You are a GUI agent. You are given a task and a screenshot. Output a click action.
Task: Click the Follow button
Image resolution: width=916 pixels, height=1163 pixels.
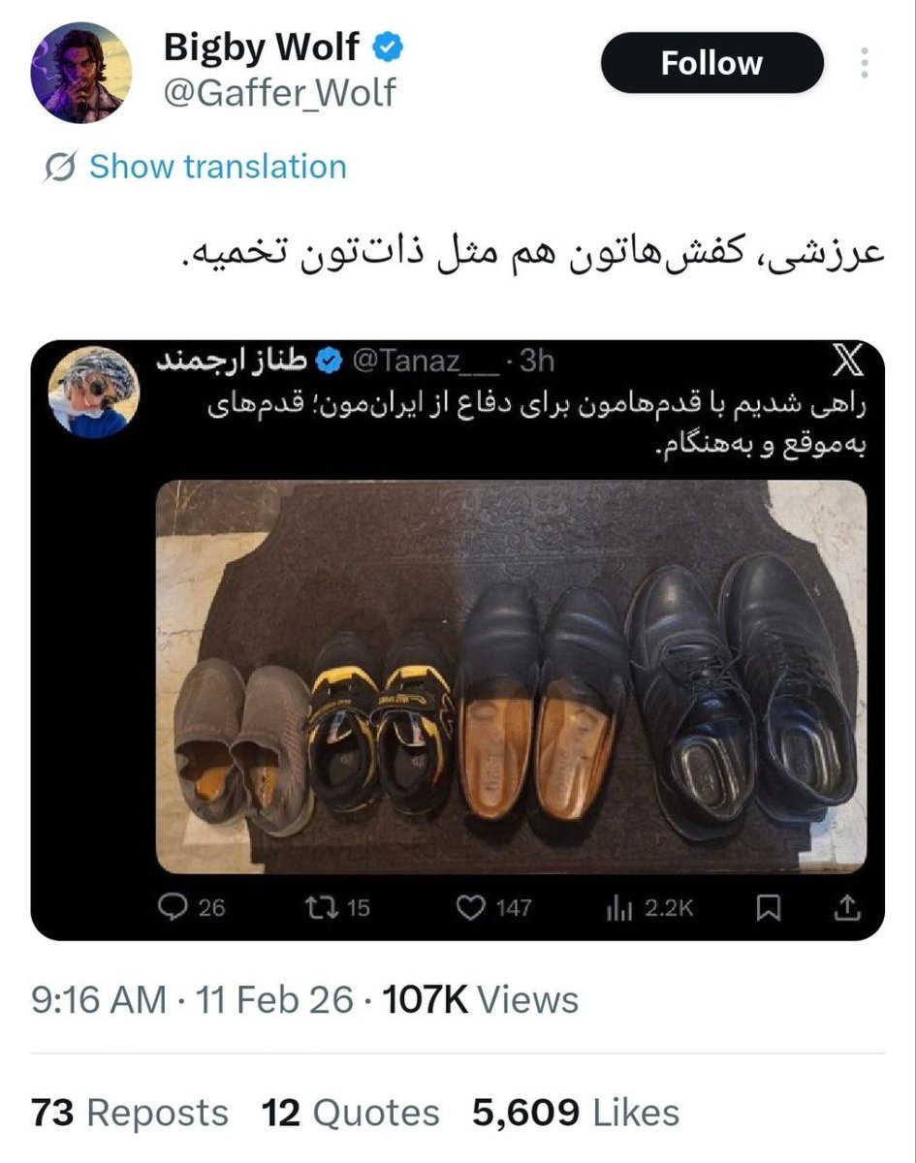tap(711, 64)
